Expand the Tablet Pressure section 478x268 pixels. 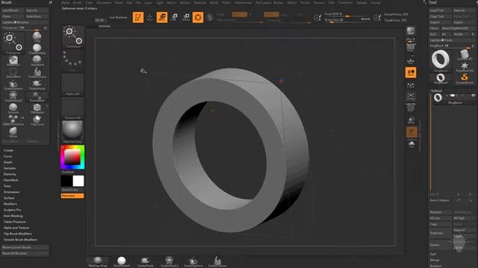click(x=15, y=222)
